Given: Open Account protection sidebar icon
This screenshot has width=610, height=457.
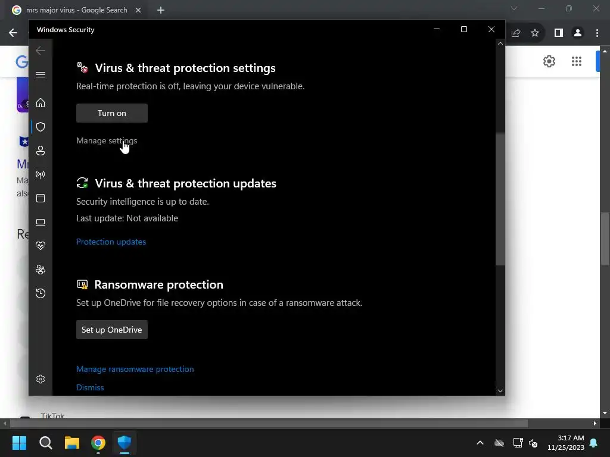Looking at the screenshot, I should pos(41,151).
